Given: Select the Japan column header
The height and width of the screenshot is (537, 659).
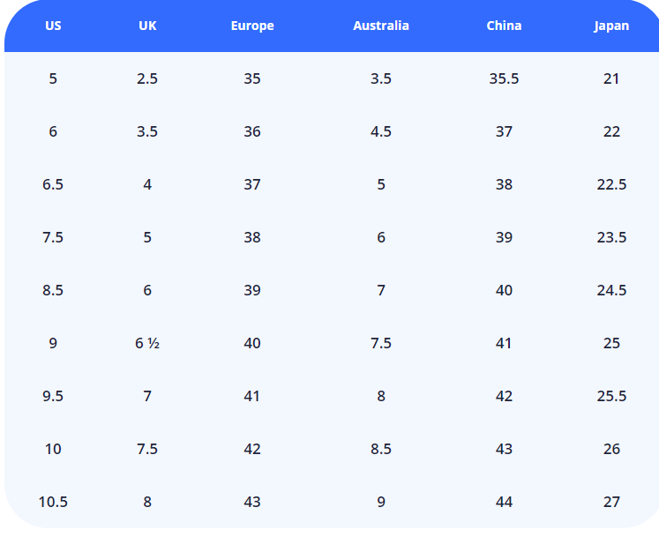Looking at the screenshot, I should (x=611, y=26).
